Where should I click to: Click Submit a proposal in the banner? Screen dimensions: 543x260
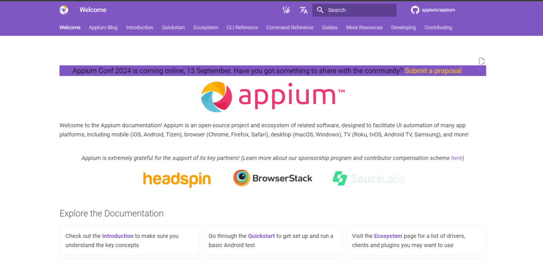[433, 70]
